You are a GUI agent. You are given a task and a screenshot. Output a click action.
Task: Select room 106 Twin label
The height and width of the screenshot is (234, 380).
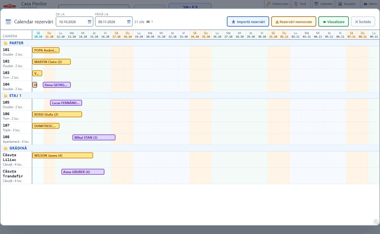click(16, 116)
